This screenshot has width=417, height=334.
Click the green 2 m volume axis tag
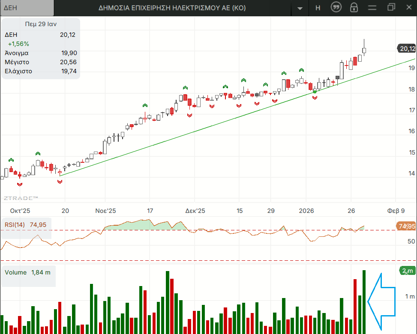pos(407,271)
